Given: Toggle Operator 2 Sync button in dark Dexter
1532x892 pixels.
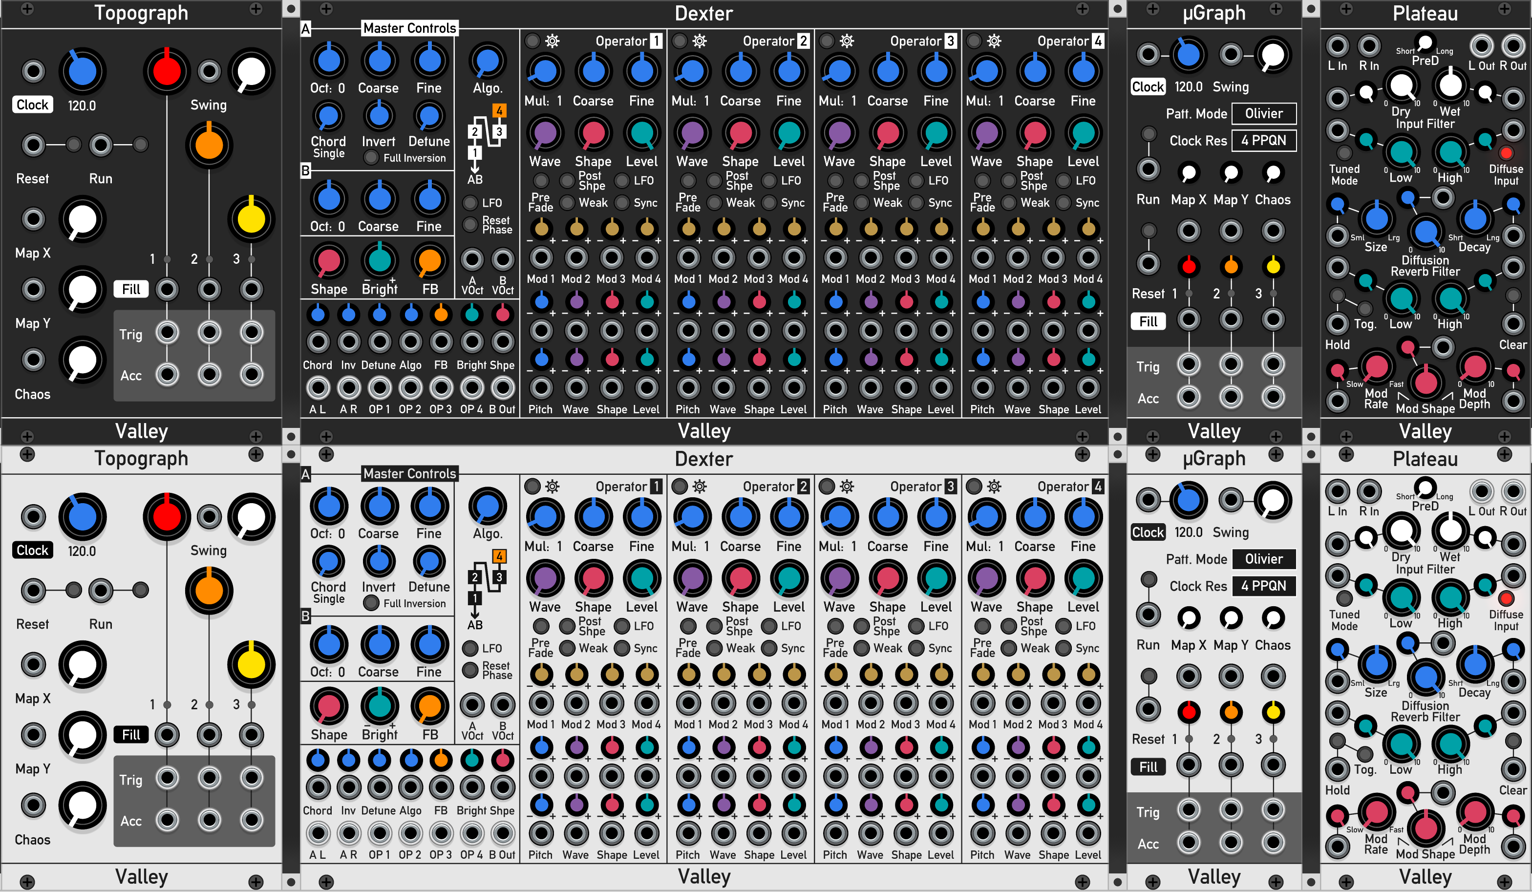Looking at the screenshot, I should click(769, 202).
